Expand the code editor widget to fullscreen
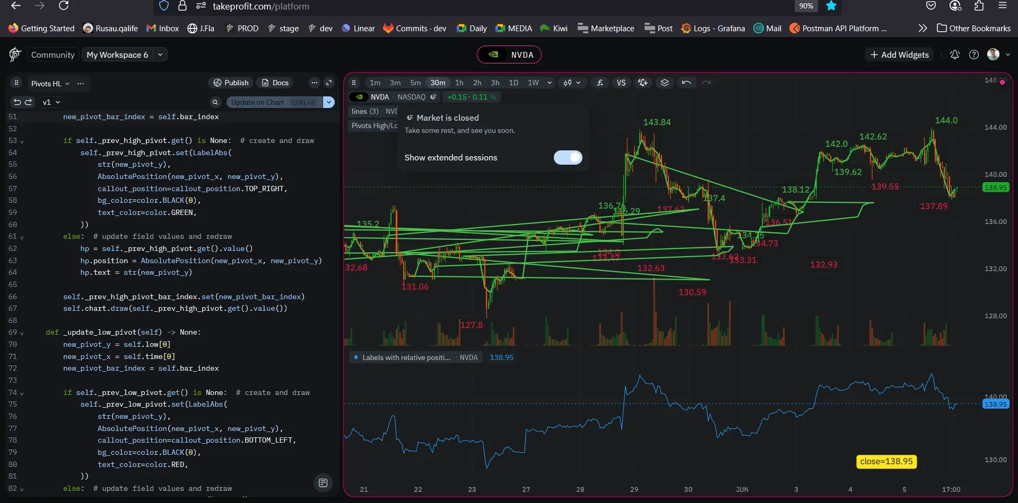The height and width of the screenshot is (503, 1018). tap(329, 83)
